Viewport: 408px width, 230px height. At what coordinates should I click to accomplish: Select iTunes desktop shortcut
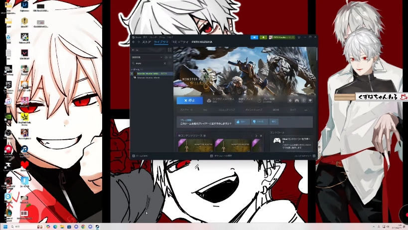[x=8, y=102]
